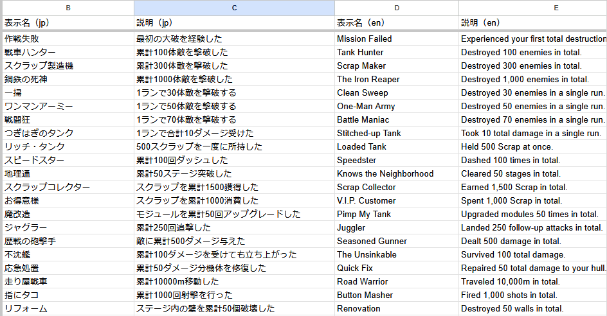The width and height of the screenshot is (607, 316).
Task: Select cell スピードスター
Action: pyautogui.click(x=68, y=160)
